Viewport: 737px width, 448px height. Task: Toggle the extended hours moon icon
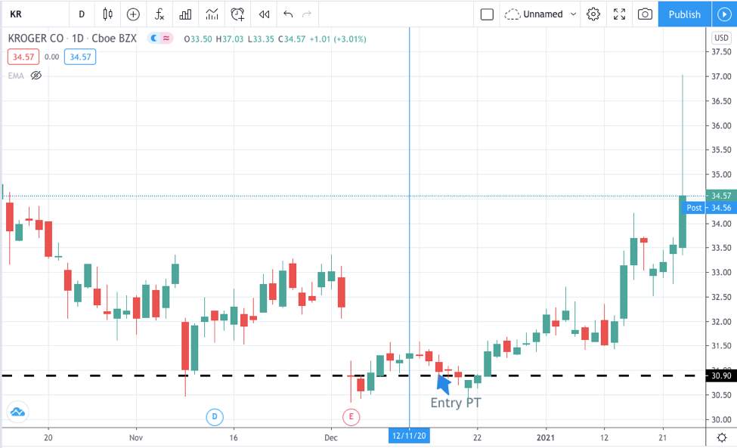(153, 39)
